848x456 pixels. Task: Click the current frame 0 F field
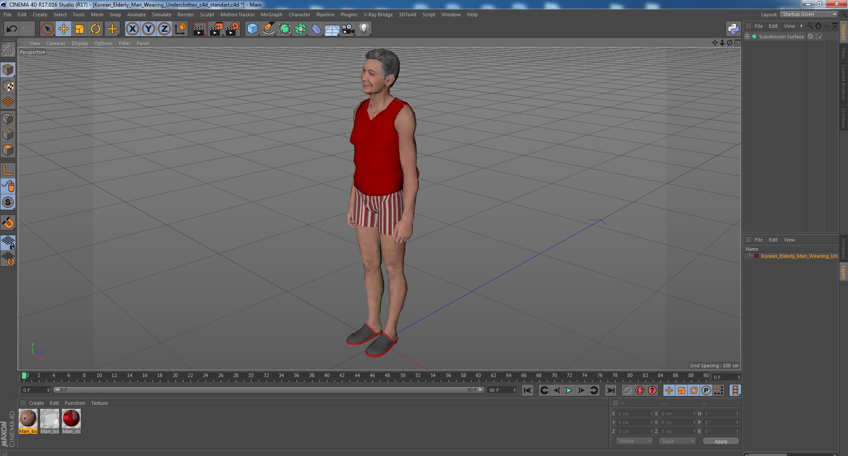[x=35, y=390]
